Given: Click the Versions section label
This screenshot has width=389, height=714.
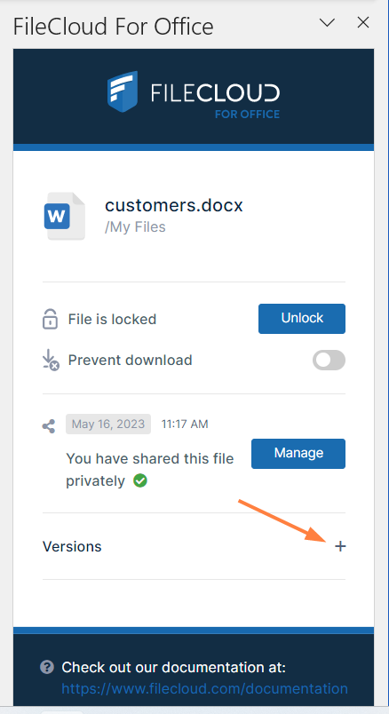Looking at the screenshot, I should tap(72, 546).
